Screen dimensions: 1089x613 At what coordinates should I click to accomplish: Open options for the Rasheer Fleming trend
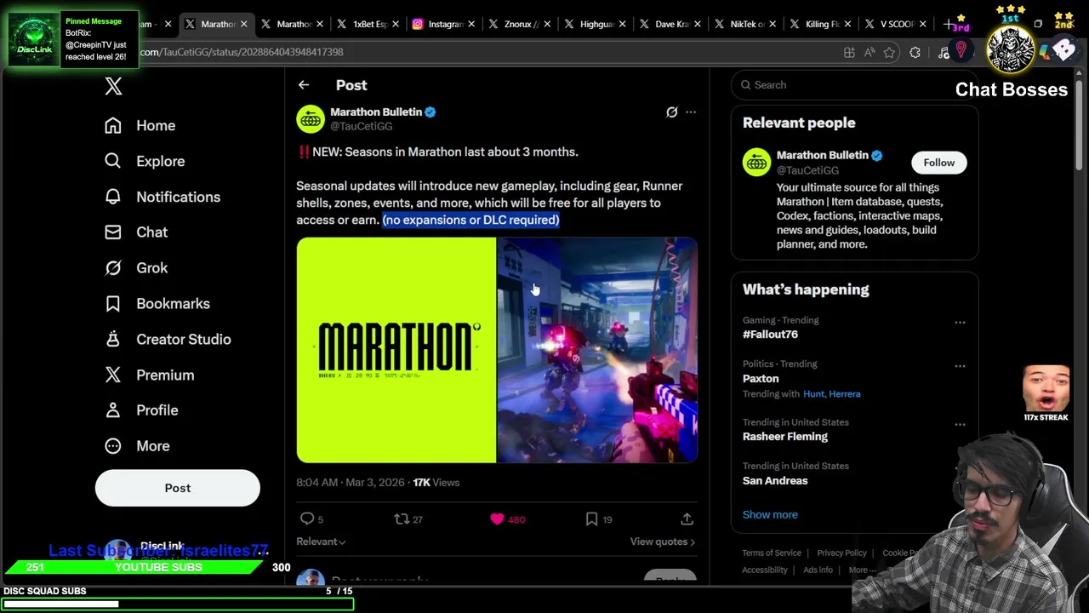point(960,424)
